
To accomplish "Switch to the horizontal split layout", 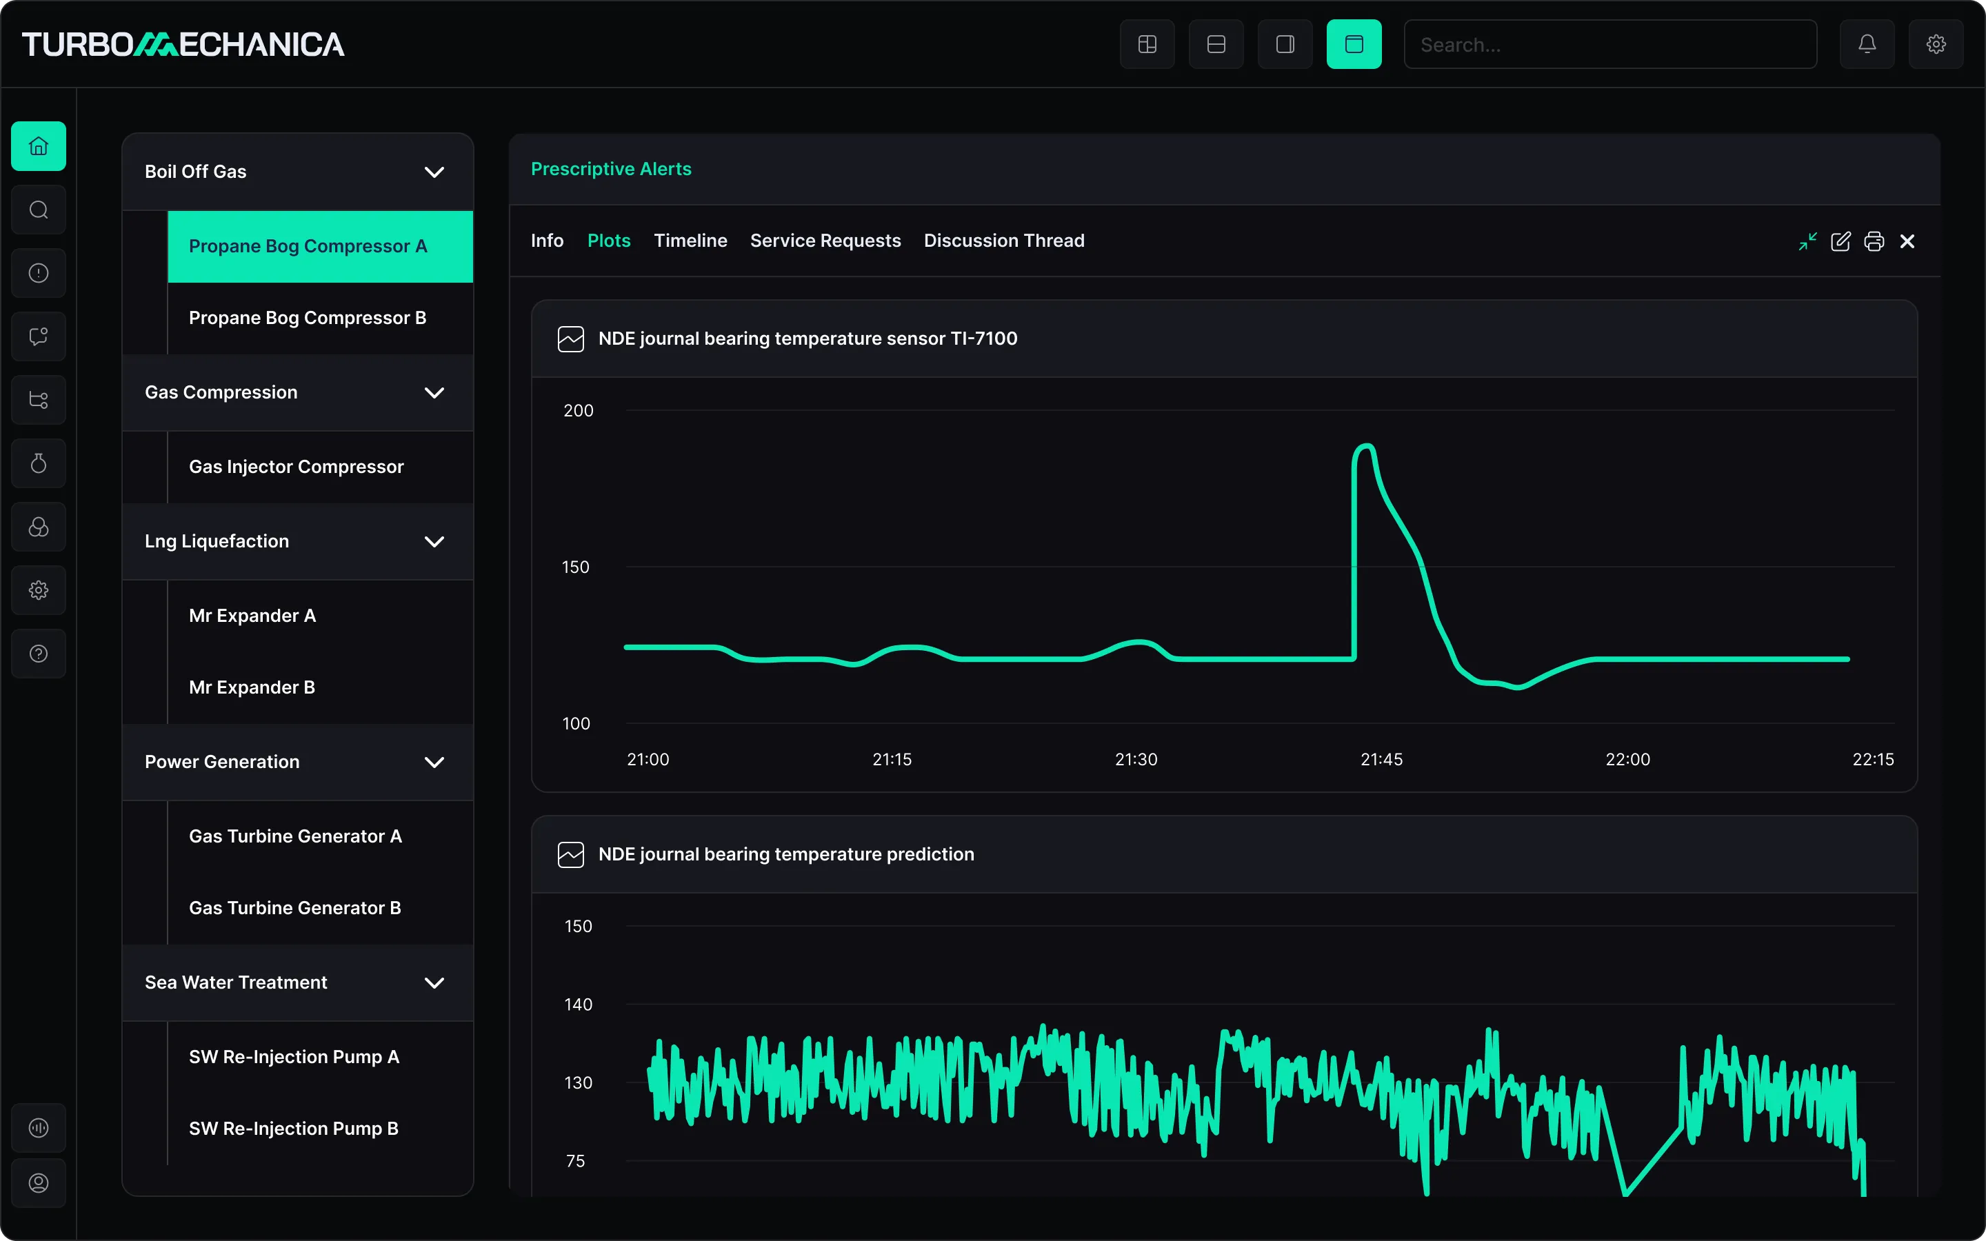I will point(1216,44).
